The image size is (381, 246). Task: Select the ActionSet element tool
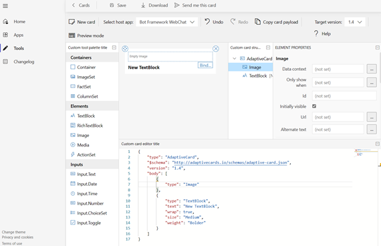(x=83, y=155)
